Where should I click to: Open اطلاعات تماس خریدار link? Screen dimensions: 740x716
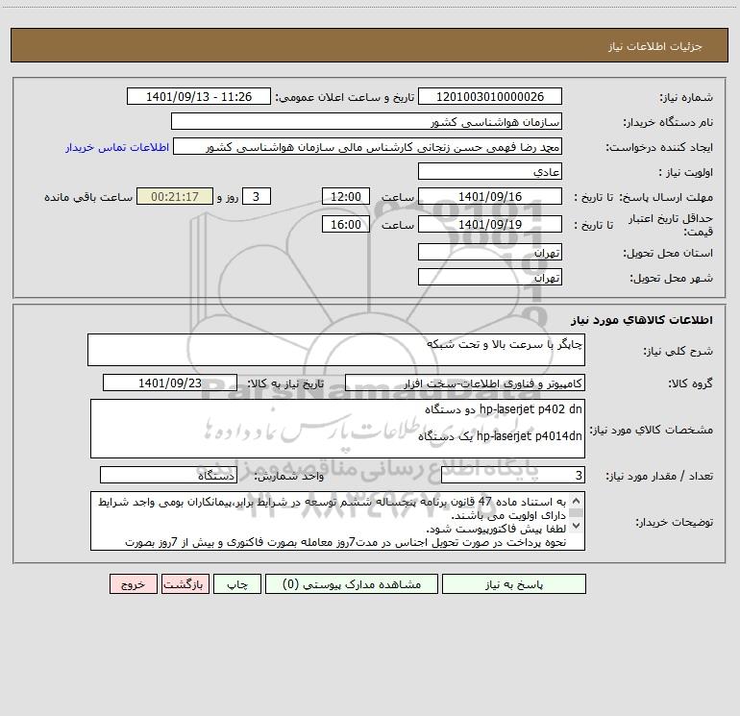(117, 147)
